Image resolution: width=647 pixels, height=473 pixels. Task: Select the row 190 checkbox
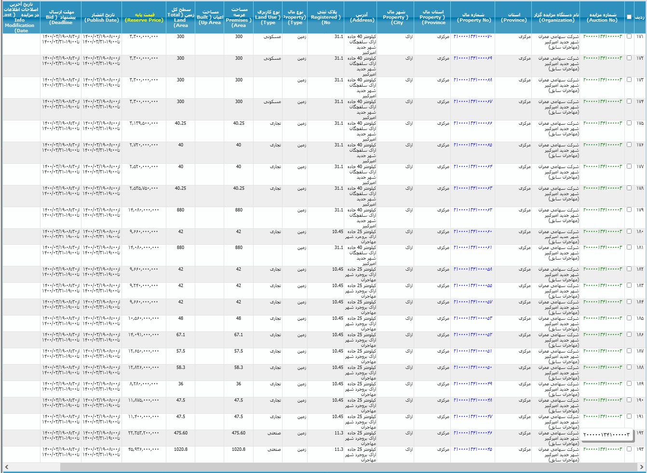[629, 400]
